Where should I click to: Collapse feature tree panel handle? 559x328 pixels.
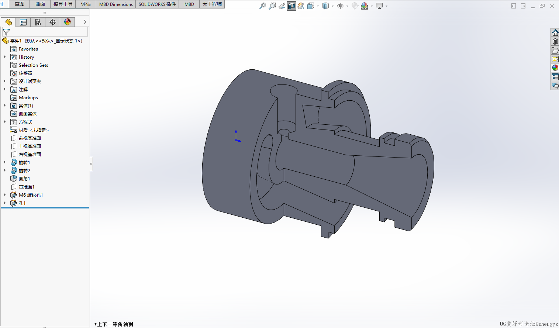pos(91,163)
